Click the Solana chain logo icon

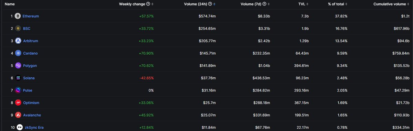[18, 78]
